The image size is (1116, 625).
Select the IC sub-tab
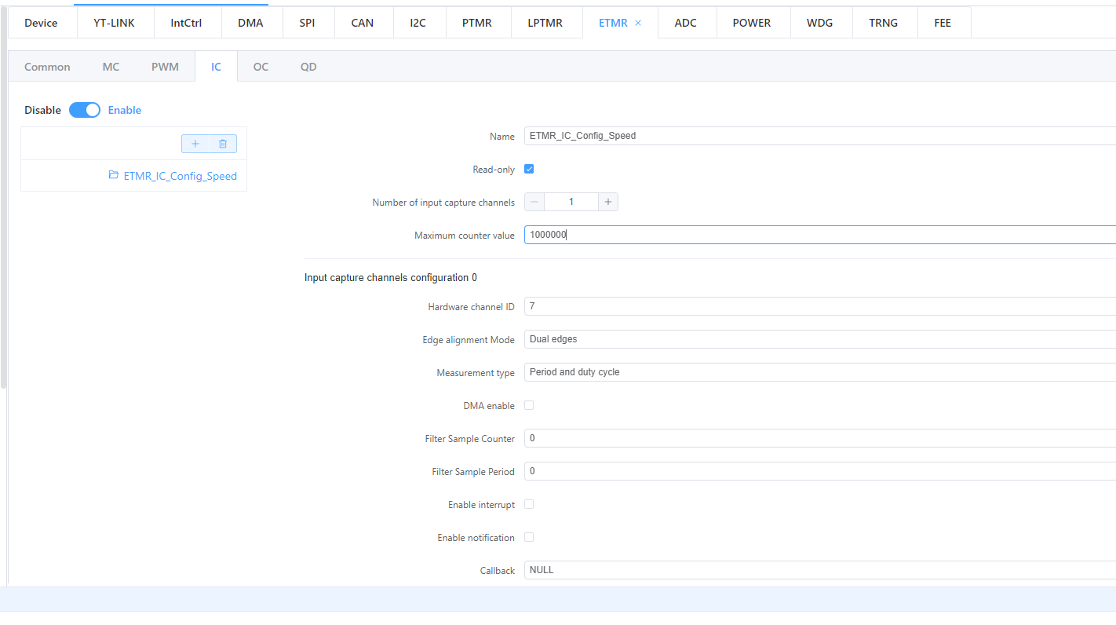point(216,67)
